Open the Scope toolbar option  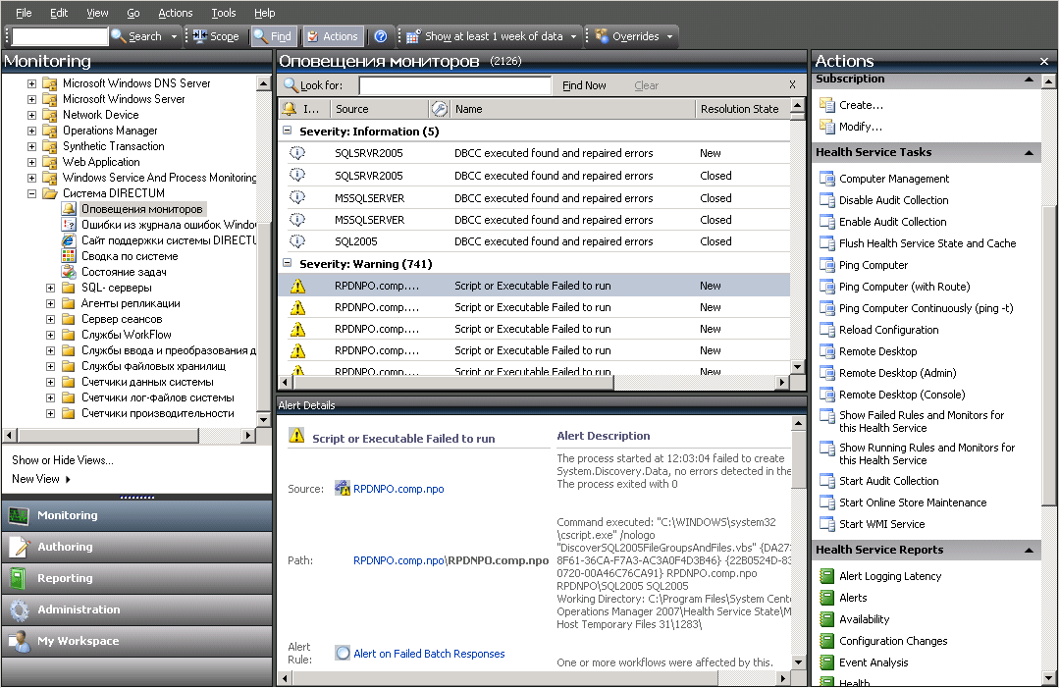click(x=216, y=36)
